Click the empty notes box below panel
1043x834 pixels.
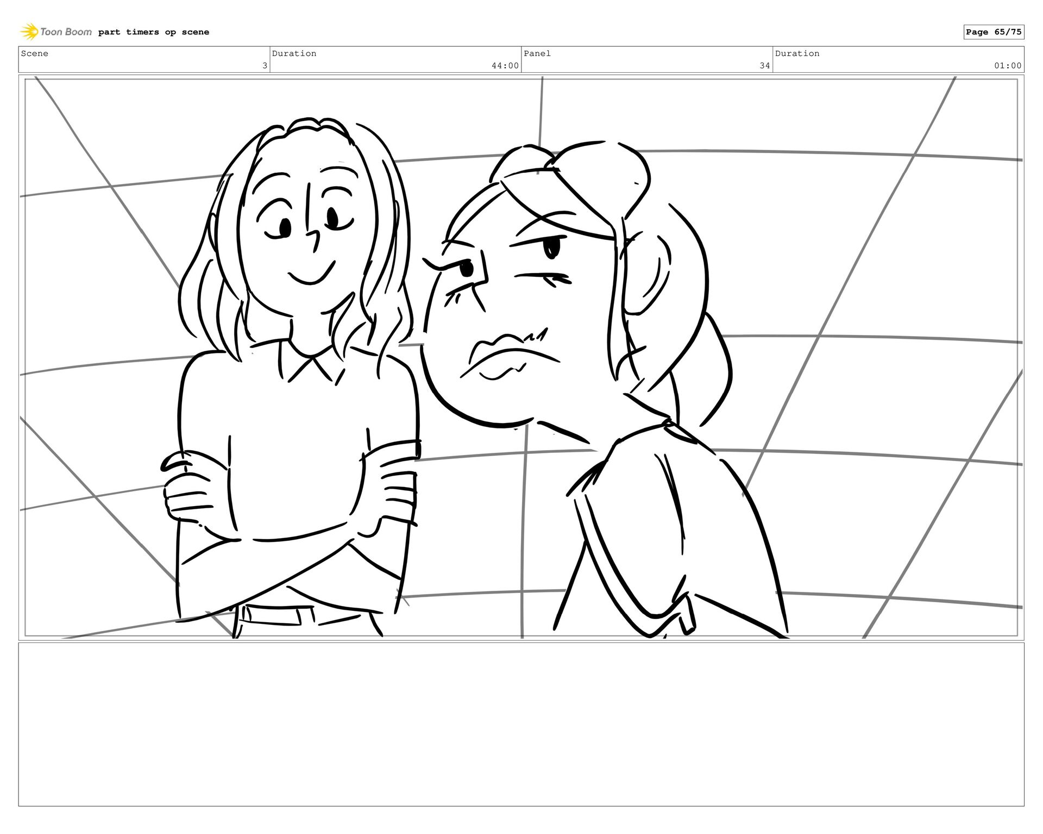[x=521, y=724]
